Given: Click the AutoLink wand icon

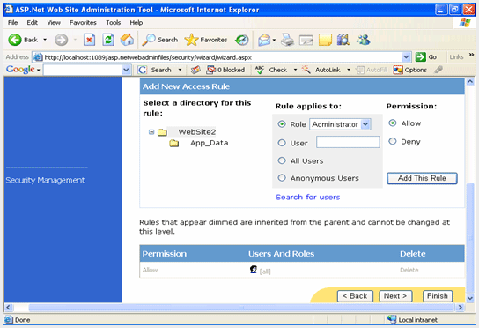Looking at the screenshot, I should pos(306,70).
